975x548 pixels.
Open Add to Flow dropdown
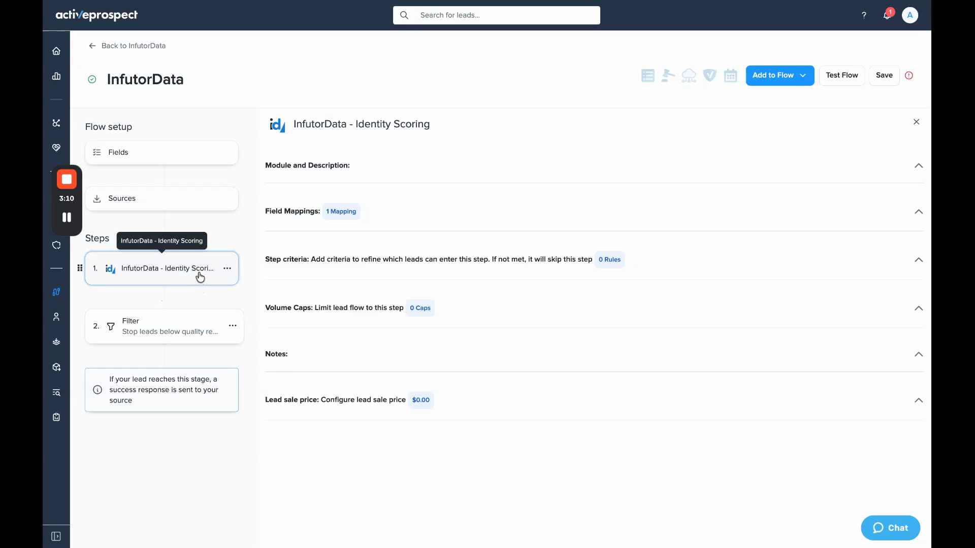[780, 75]
